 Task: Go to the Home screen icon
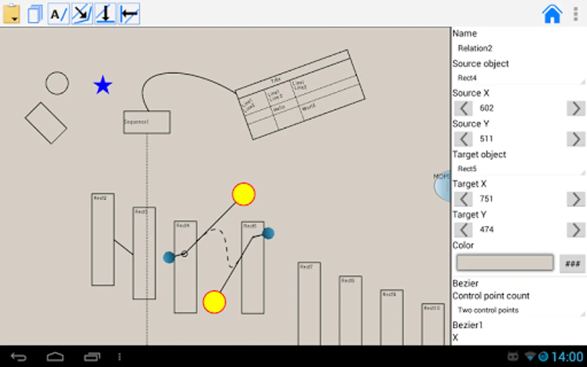(x=552, y=14)
